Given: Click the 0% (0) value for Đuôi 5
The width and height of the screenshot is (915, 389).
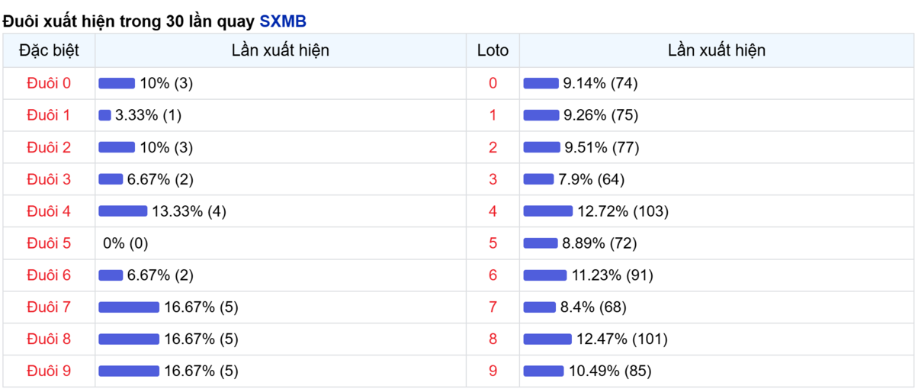Looking at the screenshot, I should click(126, 243).
